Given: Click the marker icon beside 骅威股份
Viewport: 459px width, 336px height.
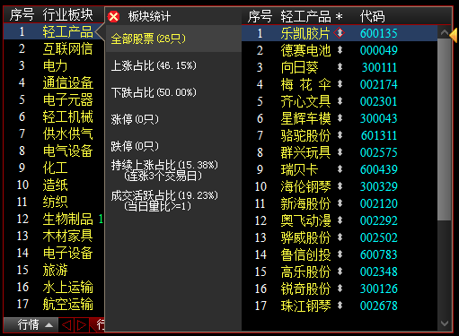Looking at the screenshot, I should pos(340,237).
